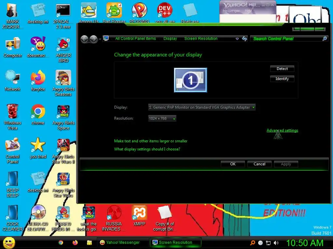Open Messenger menu in Yahoo Messenger window
The width and height of the screenshot is (333, 249).
[231, 11]
